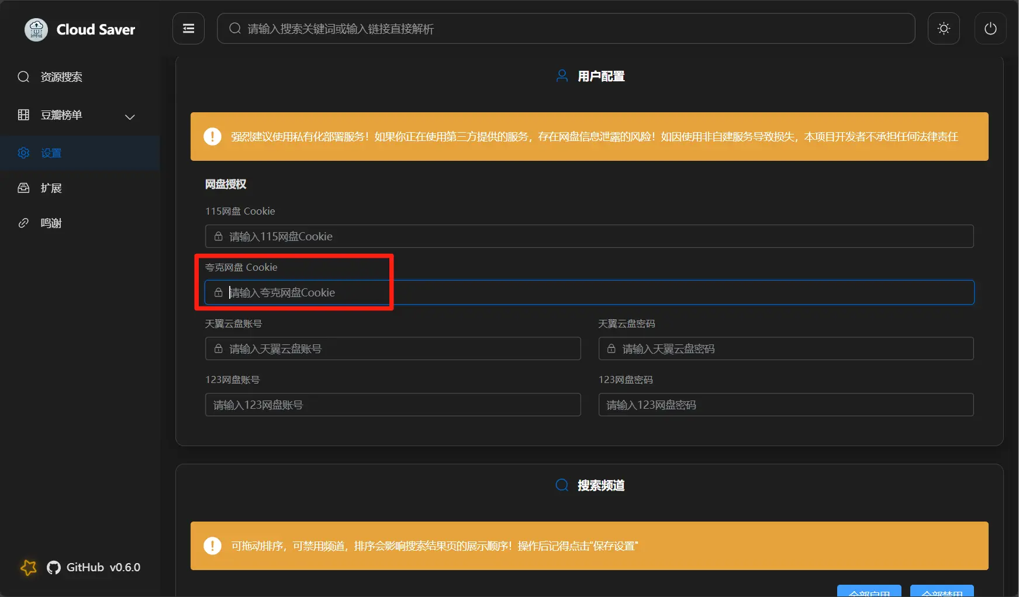The height and width of the screenshot is (597, 1019).
Task: Click the 全部启用 button
Action: [x=869, y=592]
